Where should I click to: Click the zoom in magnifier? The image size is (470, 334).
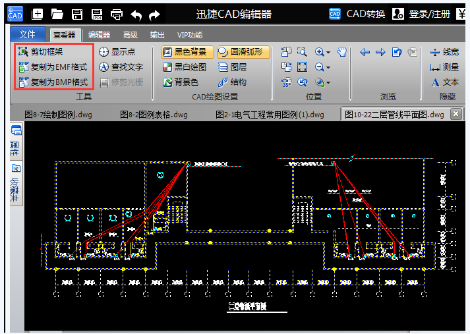(319, 52)
